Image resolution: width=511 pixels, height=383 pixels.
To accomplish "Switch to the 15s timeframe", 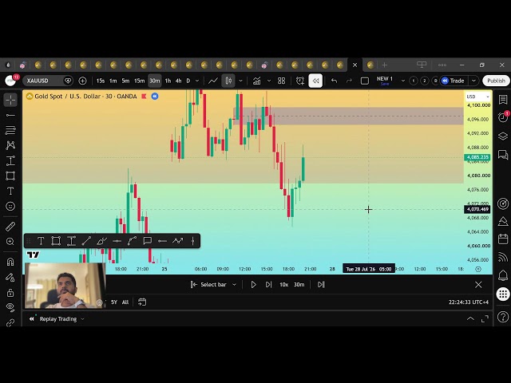I will click(x=101, y=81).
